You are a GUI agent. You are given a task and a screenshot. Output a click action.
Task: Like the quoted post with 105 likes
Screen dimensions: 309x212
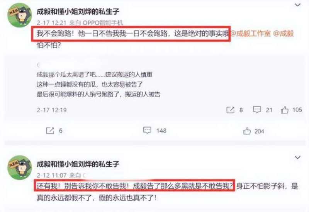click(285, 110)
